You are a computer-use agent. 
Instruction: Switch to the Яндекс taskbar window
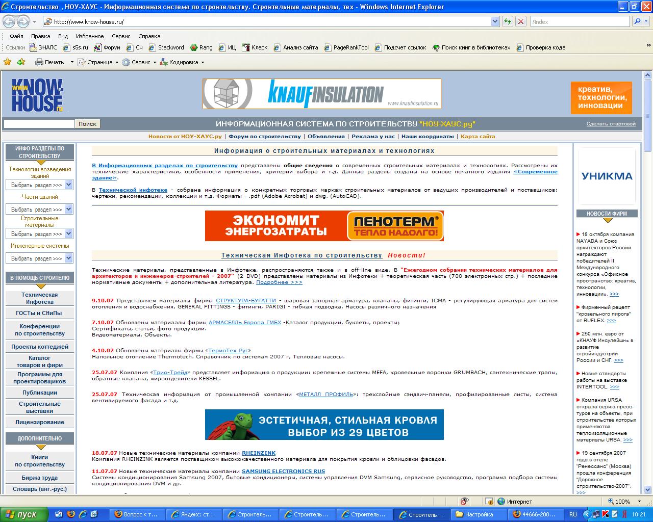point(195,514)
